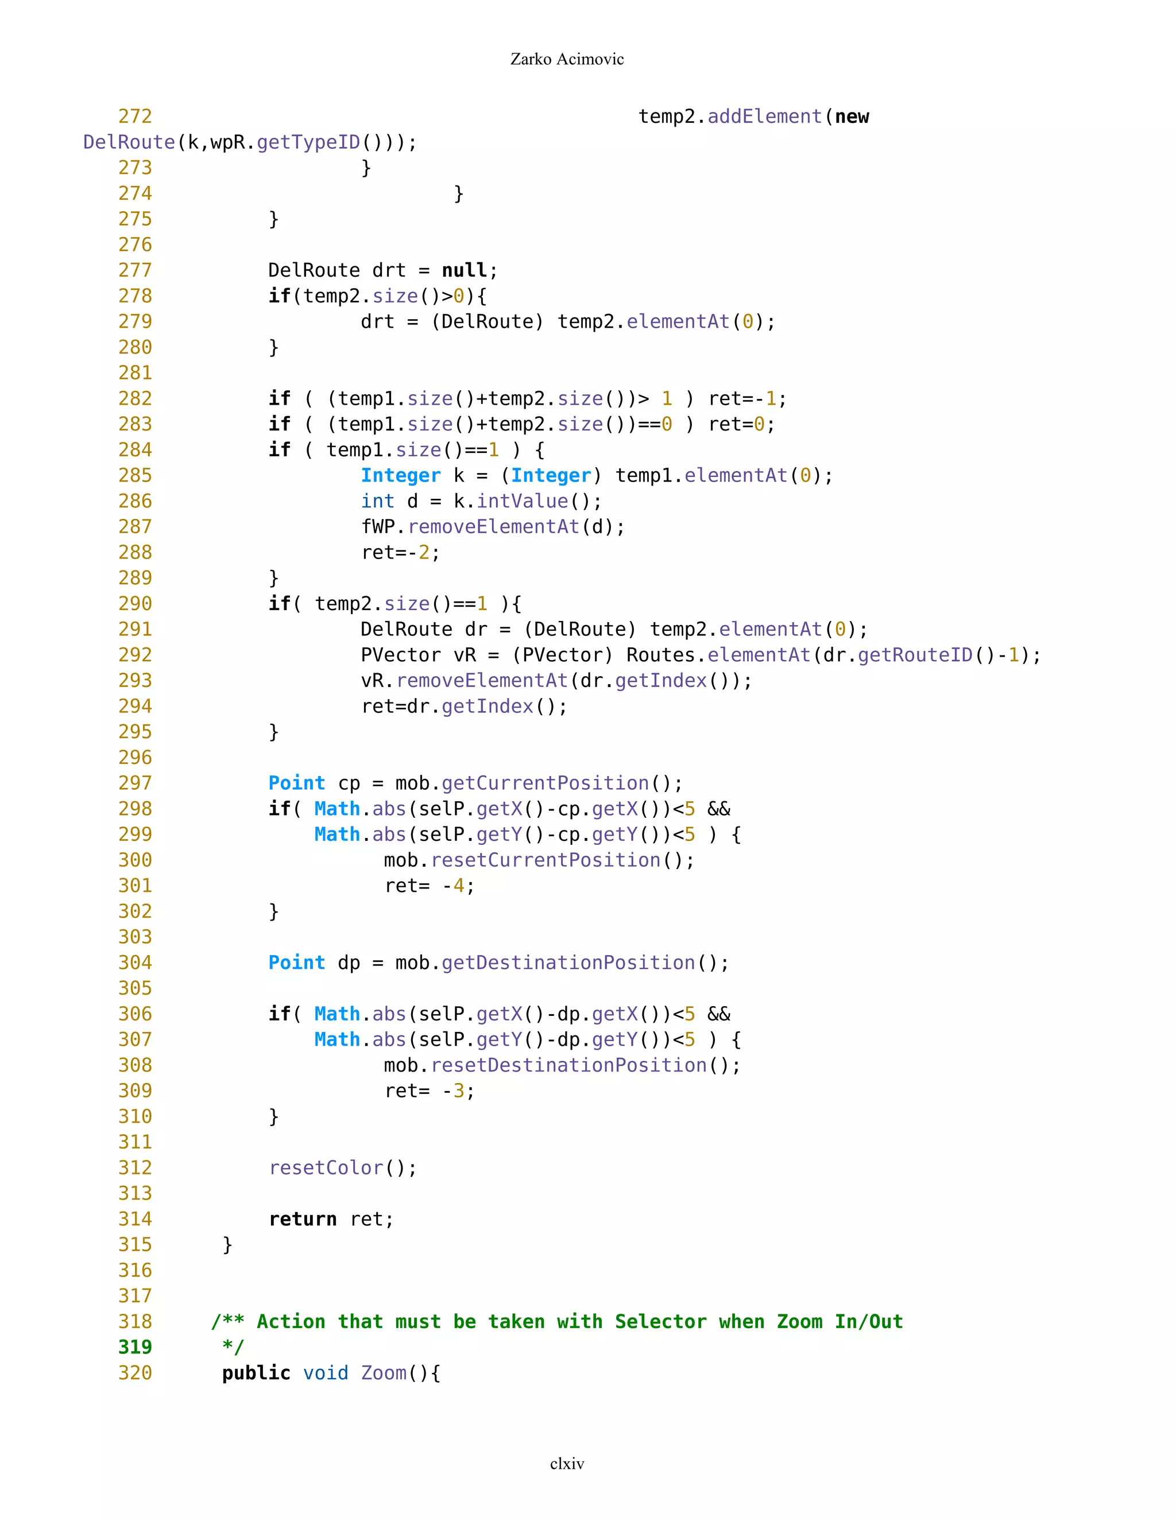Click 'ret= -4;' on line 301
Screen dimensions: 1176x1521
pyautogui.click(x=430, y=886)
